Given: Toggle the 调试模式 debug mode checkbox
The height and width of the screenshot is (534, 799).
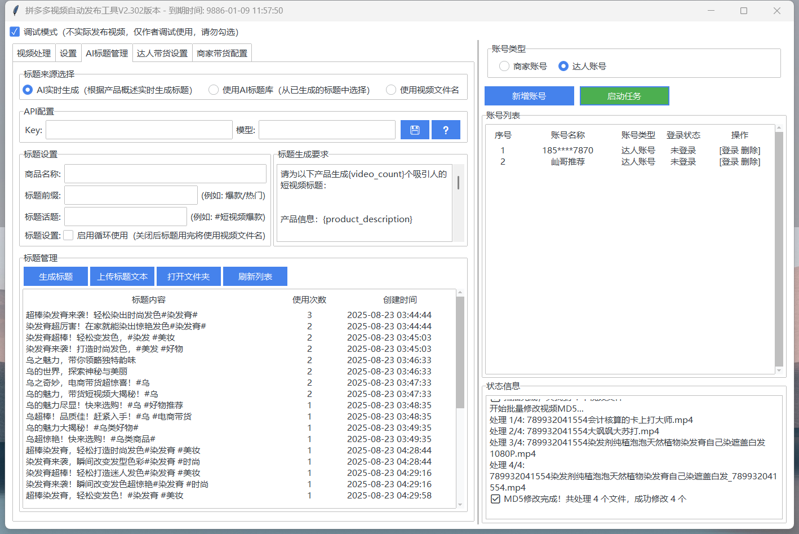Looking at the screenshot, I should 15,32.
